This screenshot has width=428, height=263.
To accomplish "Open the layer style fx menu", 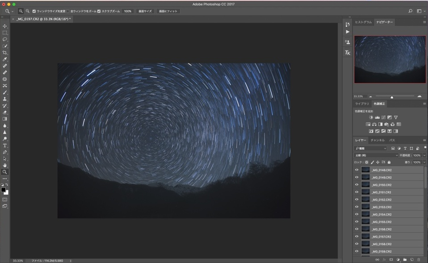I will coord(384,260).
